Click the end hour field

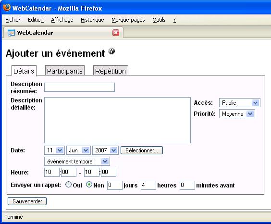92,172
